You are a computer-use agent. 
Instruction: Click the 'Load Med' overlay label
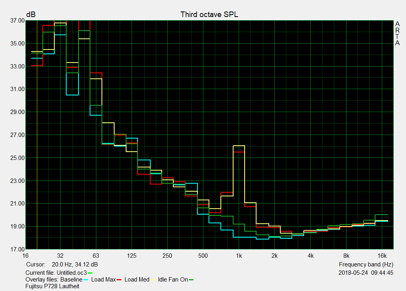[137, 280]
